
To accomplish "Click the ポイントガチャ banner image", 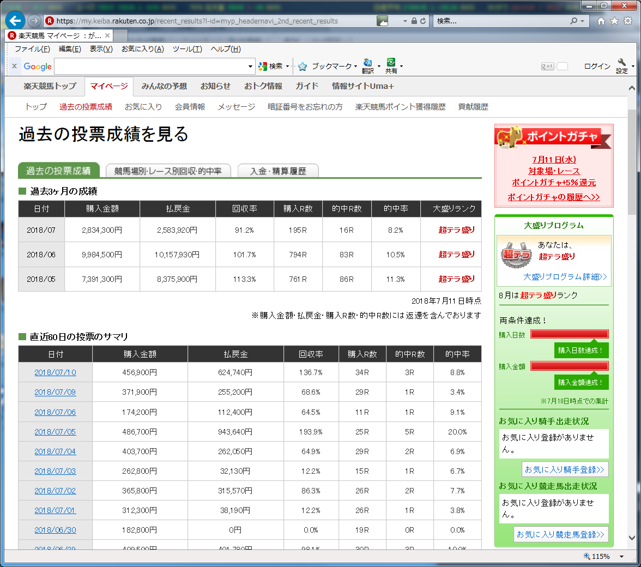I will point(554,137).
